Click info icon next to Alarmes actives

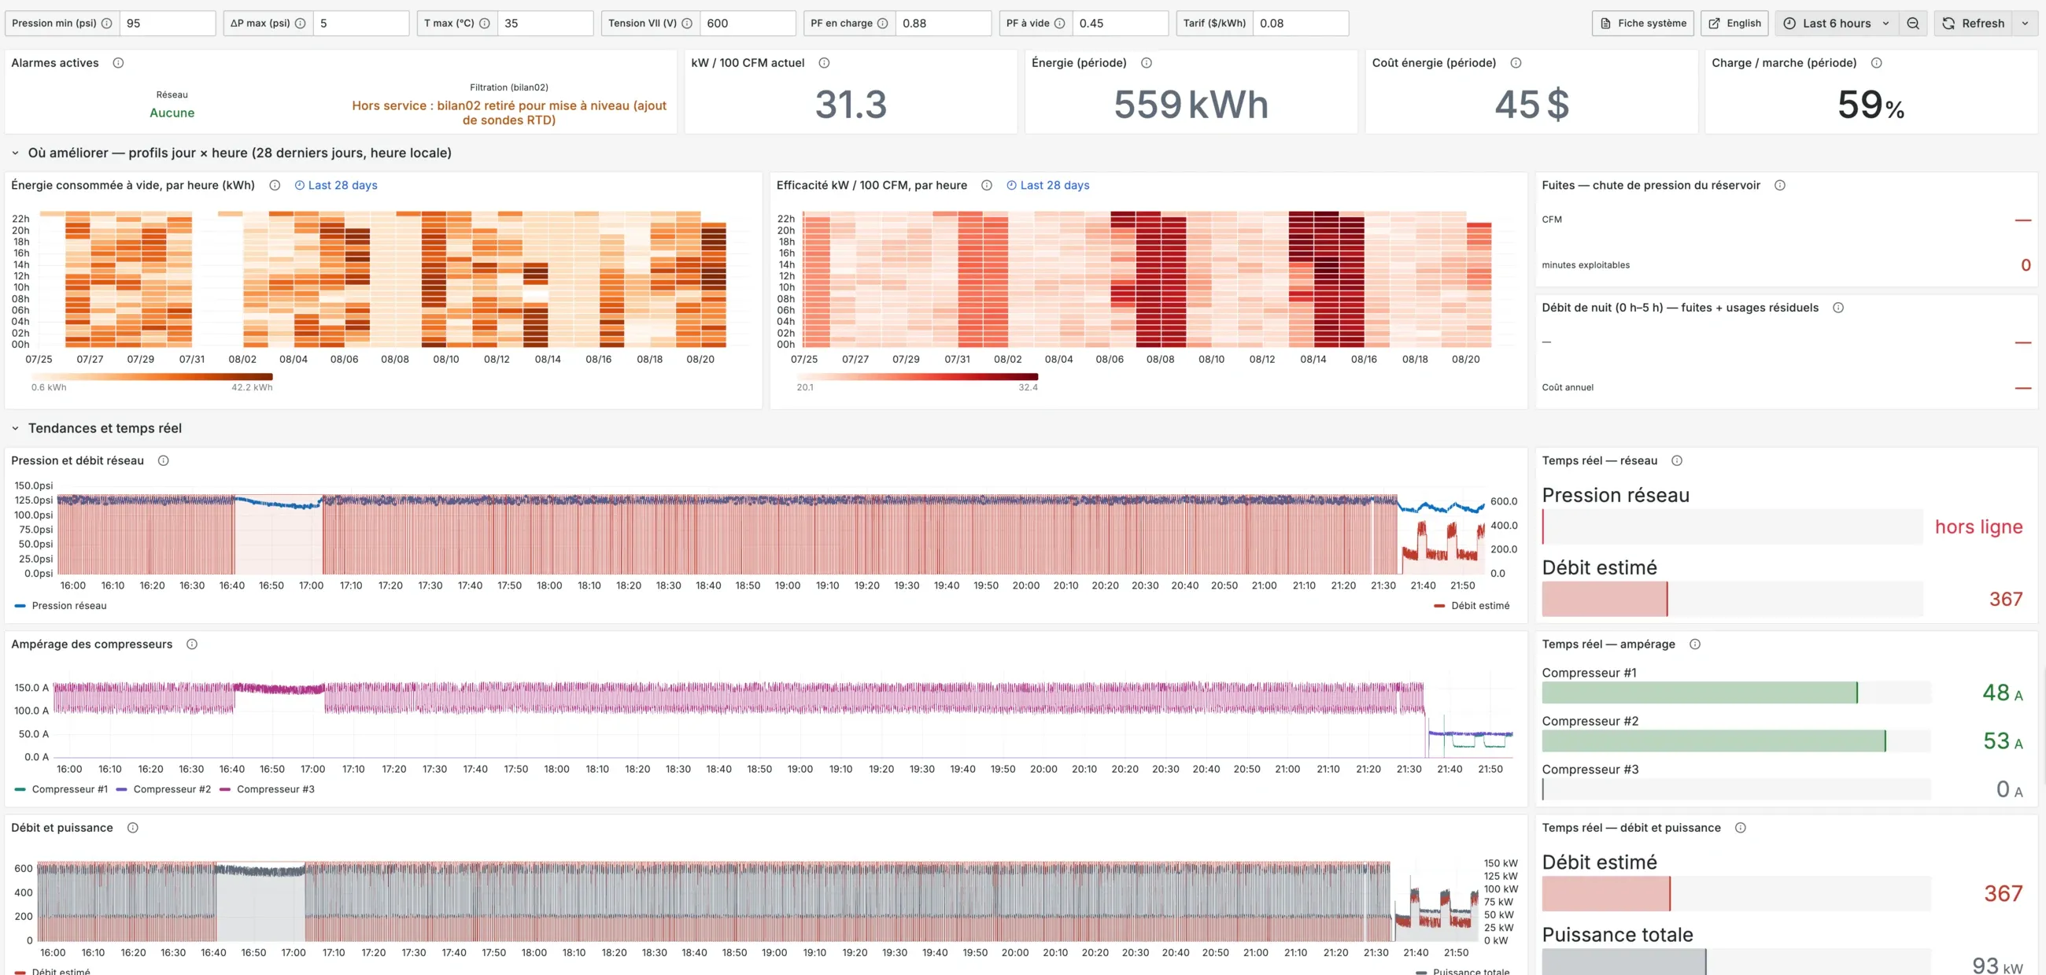click(118, 63)
